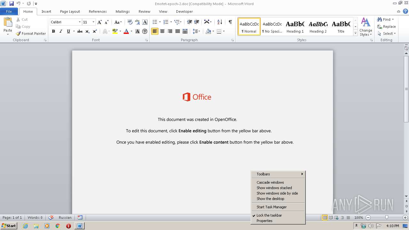Image resolution: width=409 pixels, height=230 pixels.
Task: Click proofing errors icon in status bar
Action: pyautogui.click(x=51, y=218)
